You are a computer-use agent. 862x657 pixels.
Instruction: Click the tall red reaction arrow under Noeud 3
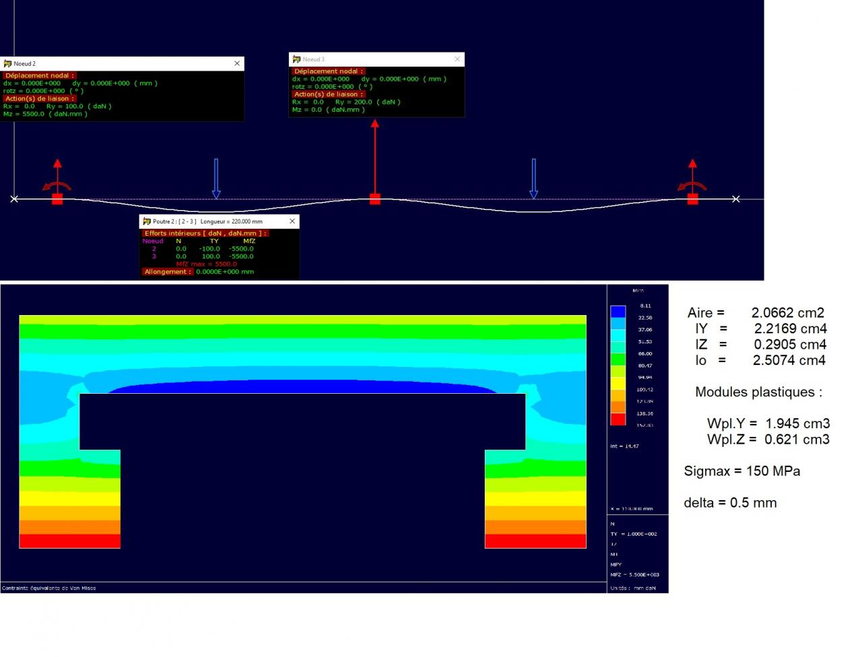point(375,156)
